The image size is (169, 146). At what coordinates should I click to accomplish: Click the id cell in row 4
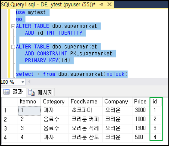click(x=155, y=138)
